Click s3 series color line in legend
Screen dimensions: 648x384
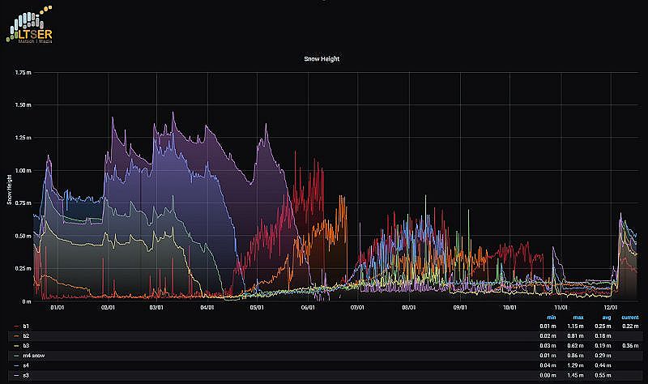(x=16, y=376)
